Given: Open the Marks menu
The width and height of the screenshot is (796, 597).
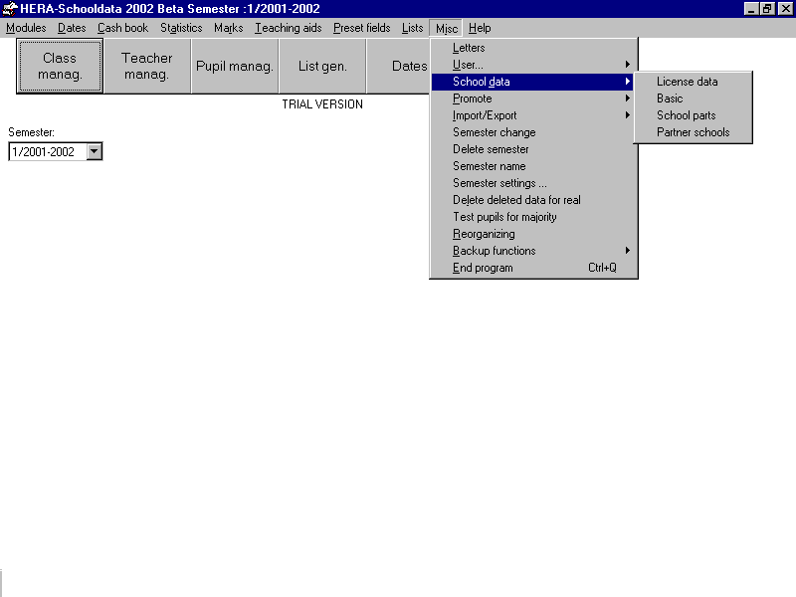Looking at the screenshot, I should pyautogui.click(x=229, y=28).
